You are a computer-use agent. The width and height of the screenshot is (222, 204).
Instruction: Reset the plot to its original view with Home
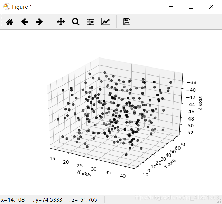(x=10, y=22)
